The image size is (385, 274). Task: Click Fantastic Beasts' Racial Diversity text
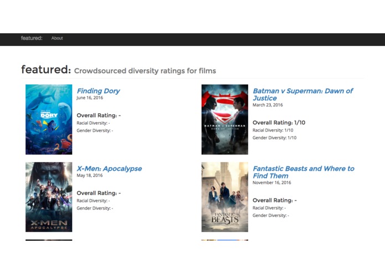[269, 208]
